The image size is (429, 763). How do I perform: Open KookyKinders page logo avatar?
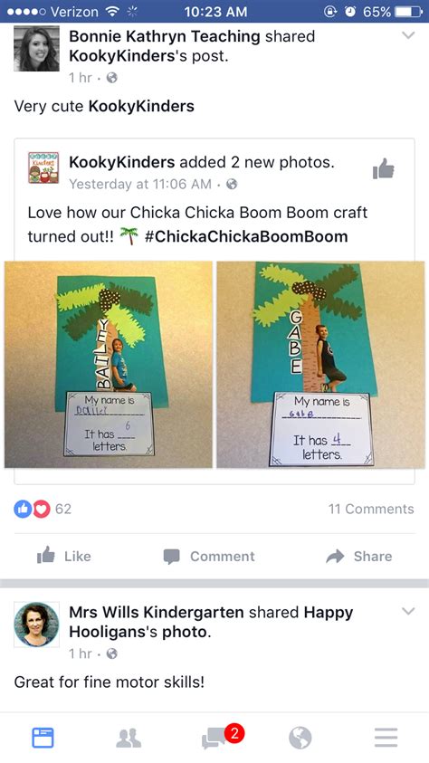(43, 167)
